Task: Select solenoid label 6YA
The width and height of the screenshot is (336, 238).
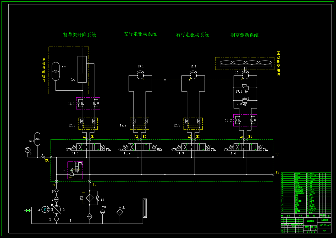Action: point(174,149)
